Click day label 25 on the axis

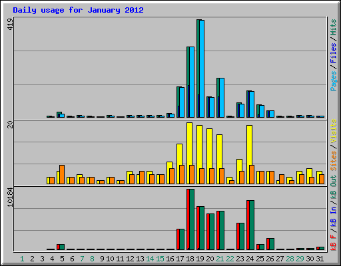(260, 259)
